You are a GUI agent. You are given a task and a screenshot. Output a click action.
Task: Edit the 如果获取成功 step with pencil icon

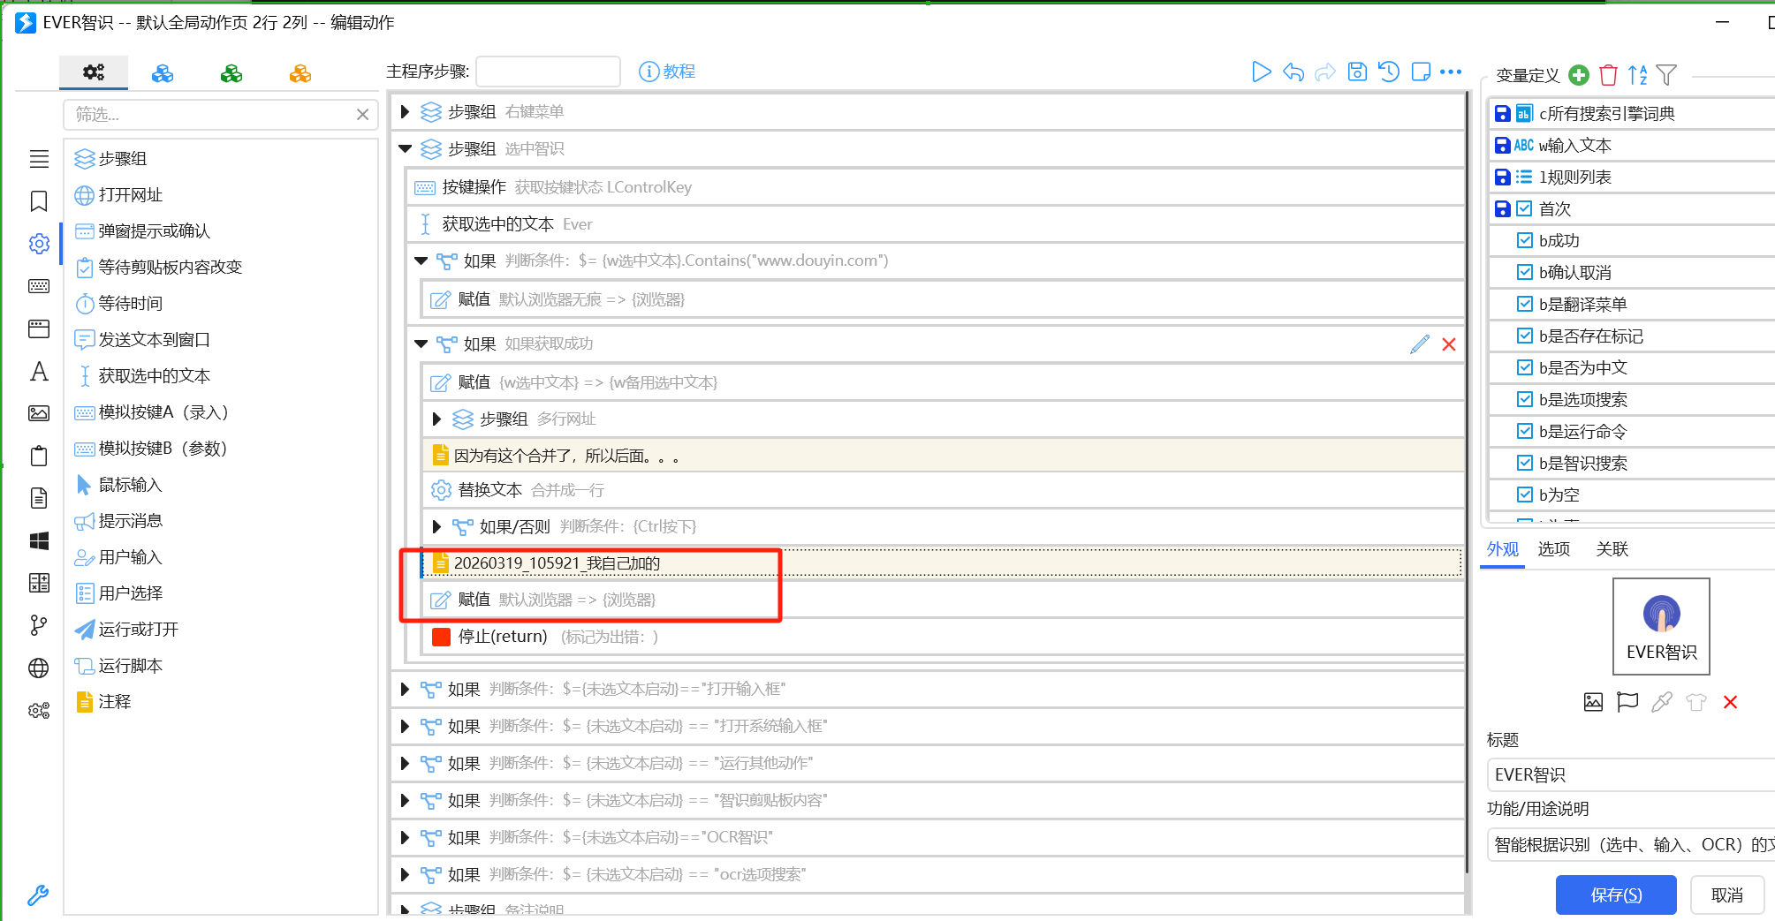(1420, 344)
